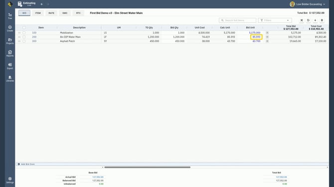Go back with the left arrow
334x187 pixels.
pos(42,4)
